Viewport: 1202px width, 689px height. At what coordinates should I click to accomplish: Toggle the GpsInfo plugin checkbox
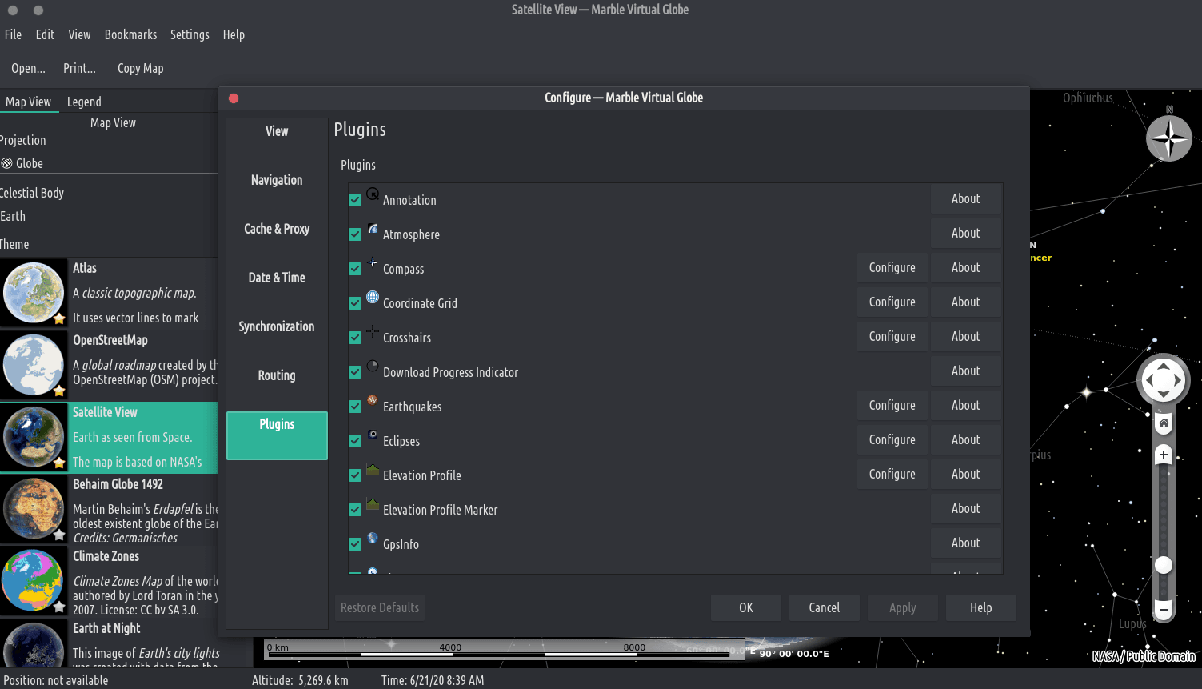click(355, 544)
